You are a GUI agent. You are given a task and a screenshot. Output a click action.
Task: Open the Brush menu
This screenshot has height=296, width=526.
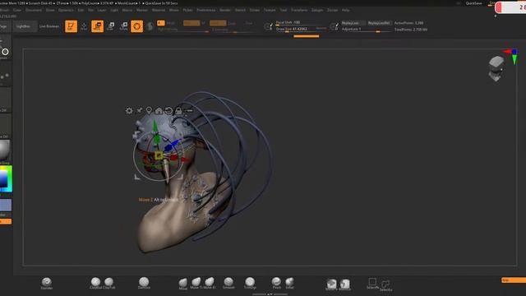pyautogui.click(x=4, y=10)
